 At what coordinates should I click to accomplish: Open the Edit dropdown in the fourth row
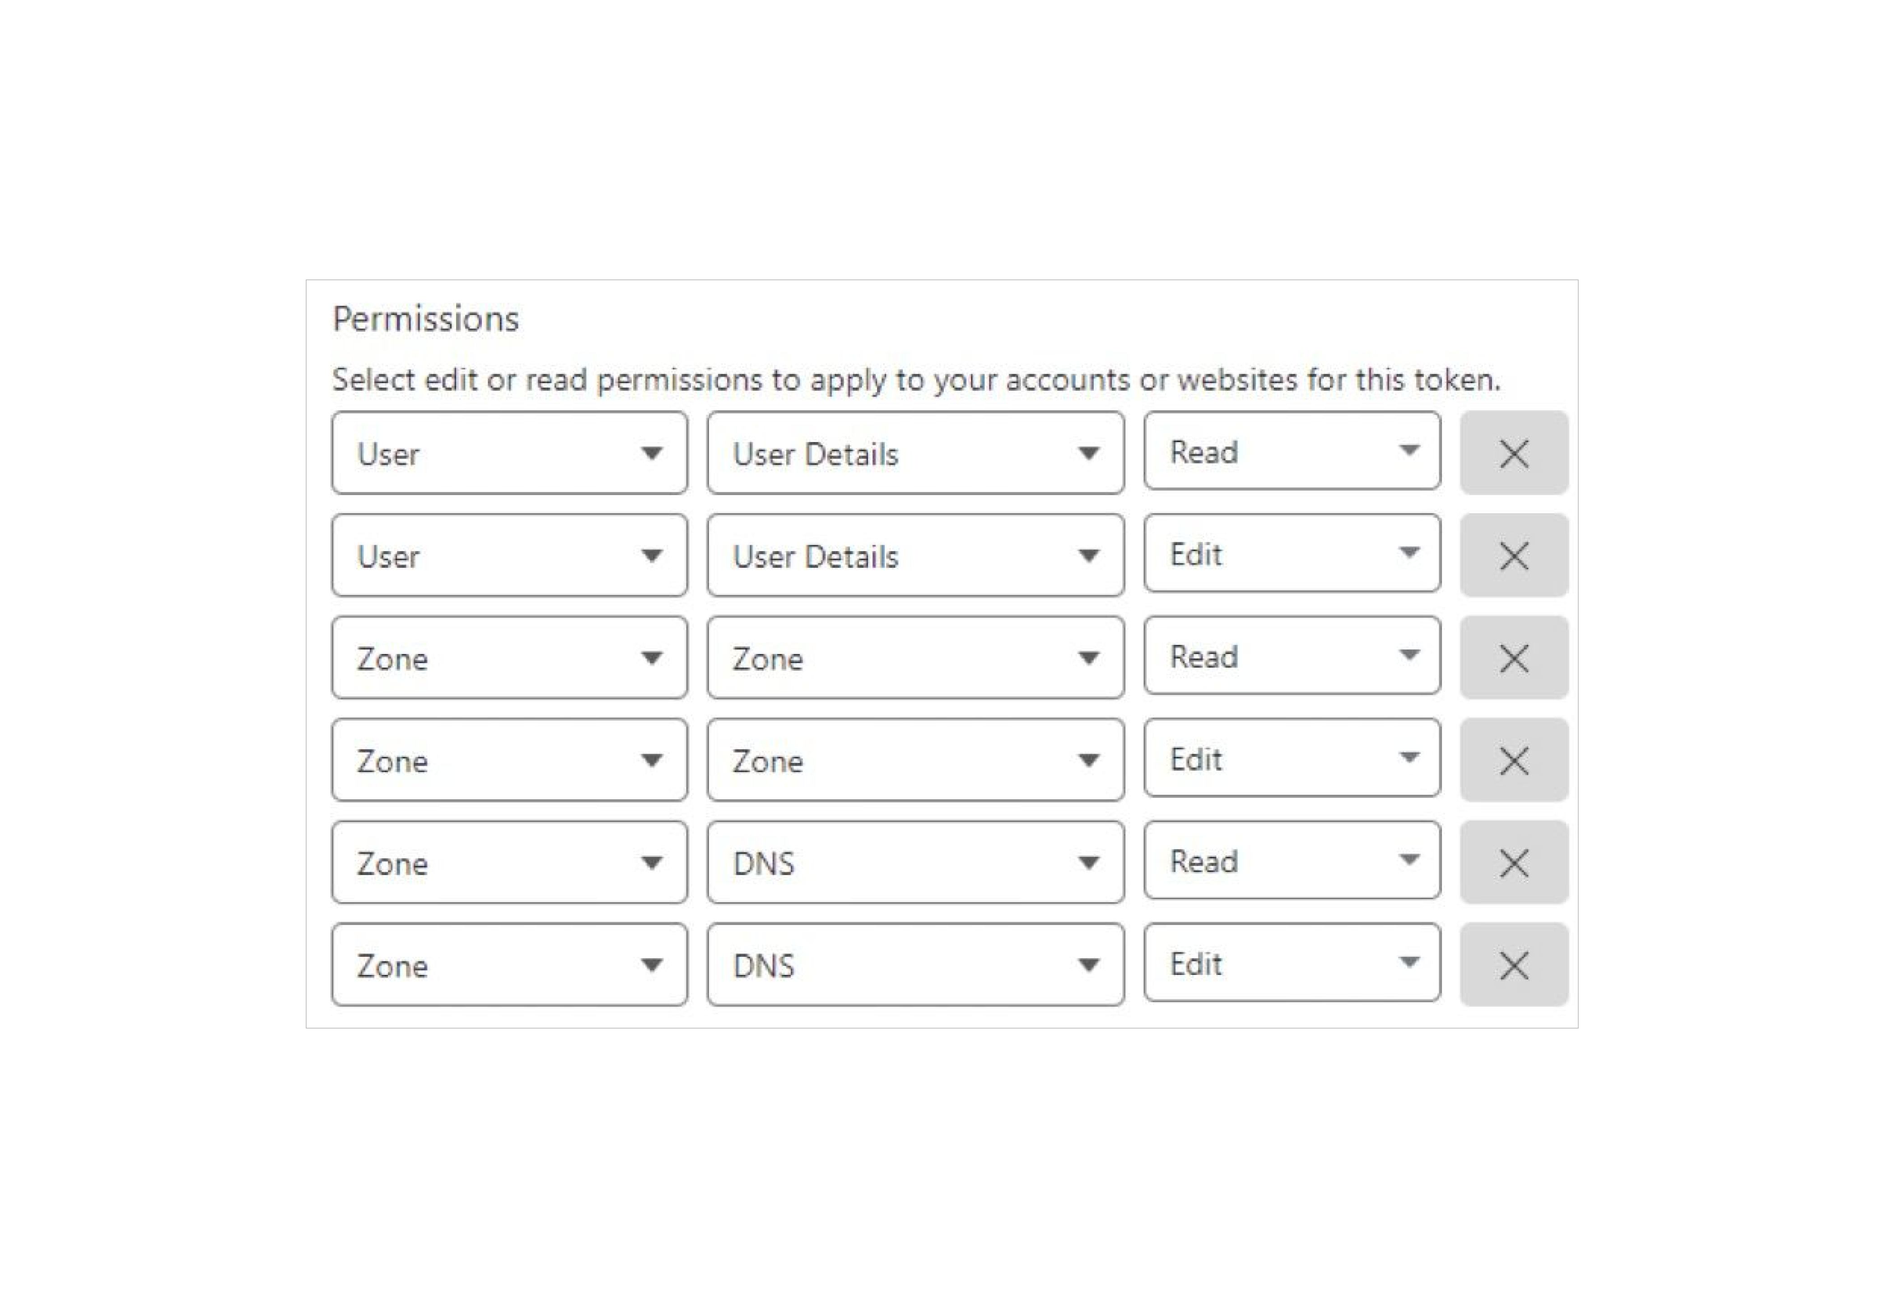coord(1291,758)
